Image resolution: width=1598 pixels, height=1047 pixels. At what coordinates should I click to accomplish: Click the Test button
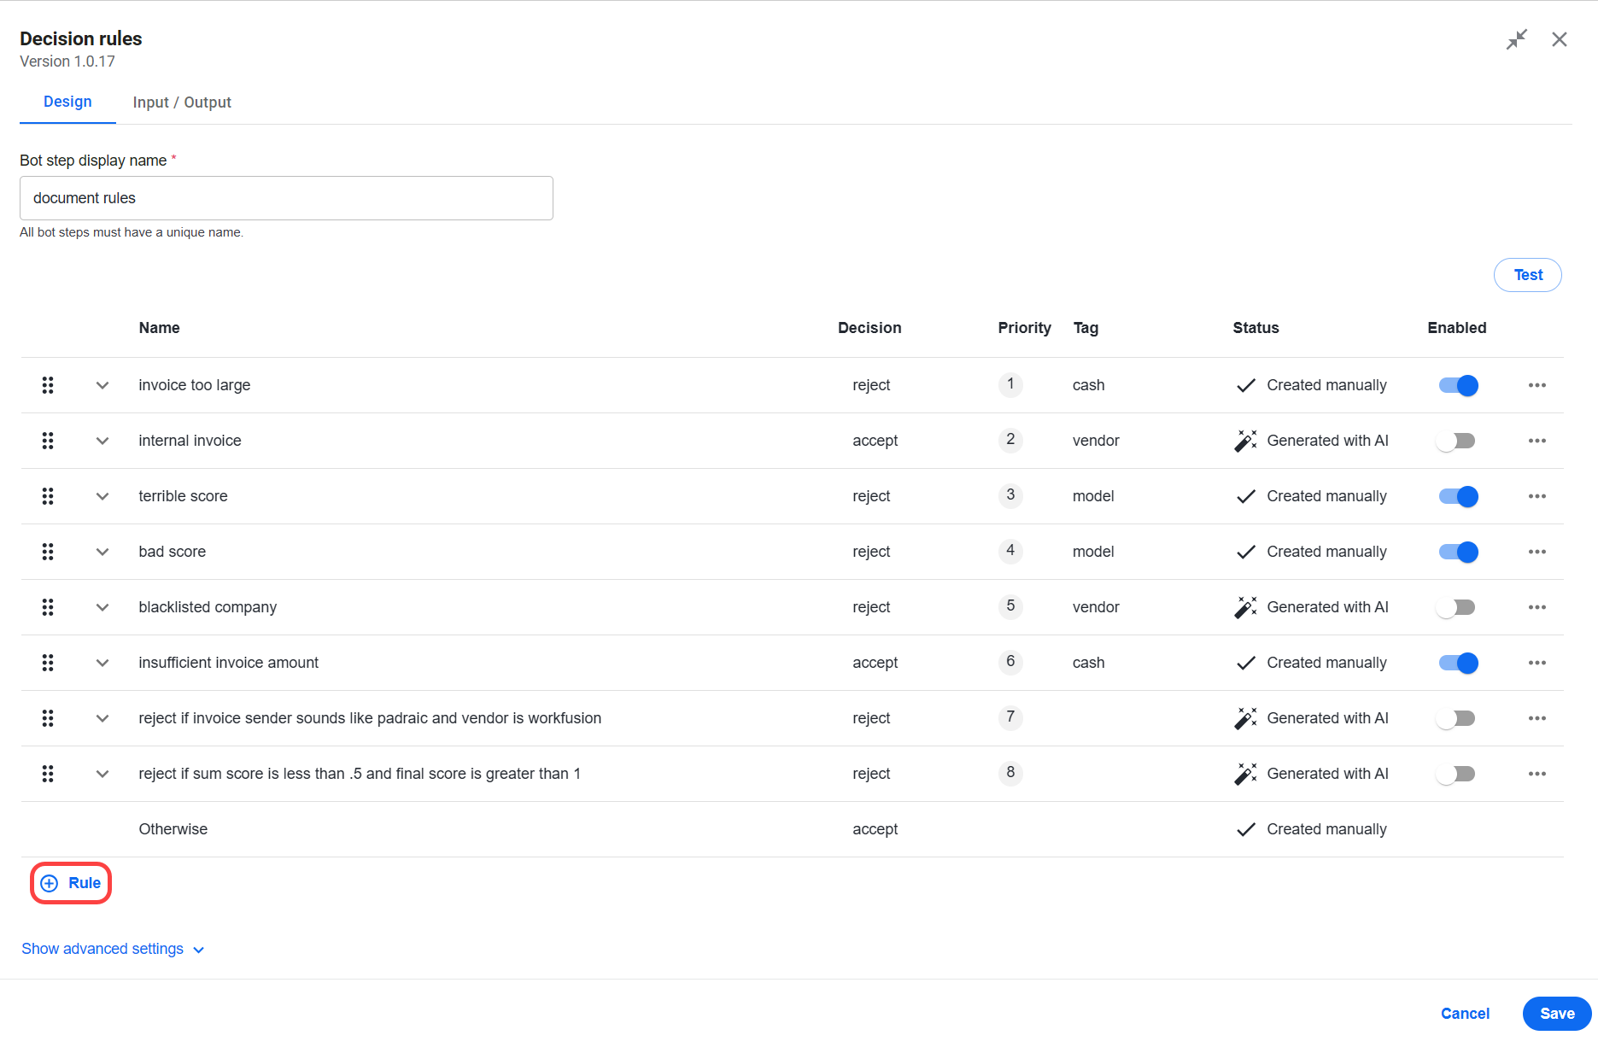point(1528,275)
